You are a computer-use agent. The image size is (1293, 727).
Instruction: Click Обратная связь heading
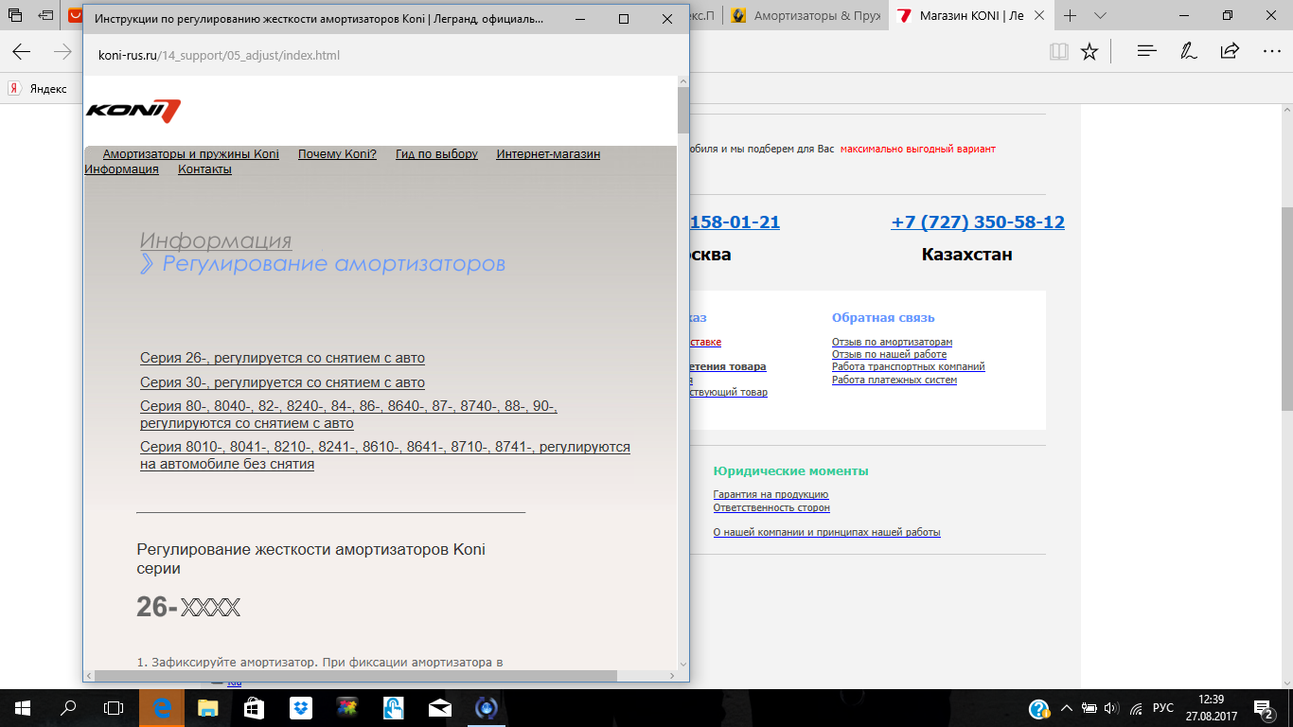pos(883,317)
